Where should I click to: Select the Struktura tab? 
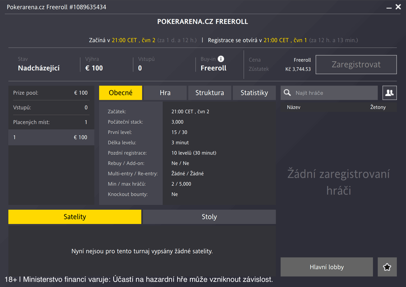(210, 93)
